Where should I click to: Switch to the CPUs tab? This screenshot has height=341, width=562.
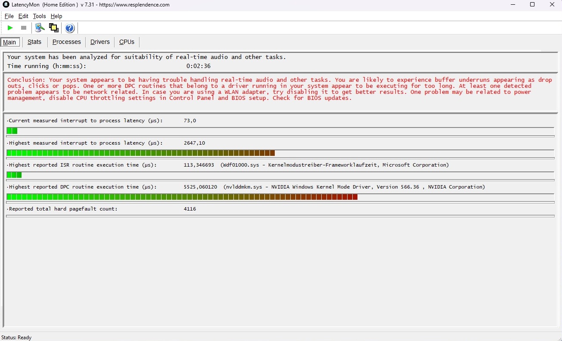pos(127,42)
